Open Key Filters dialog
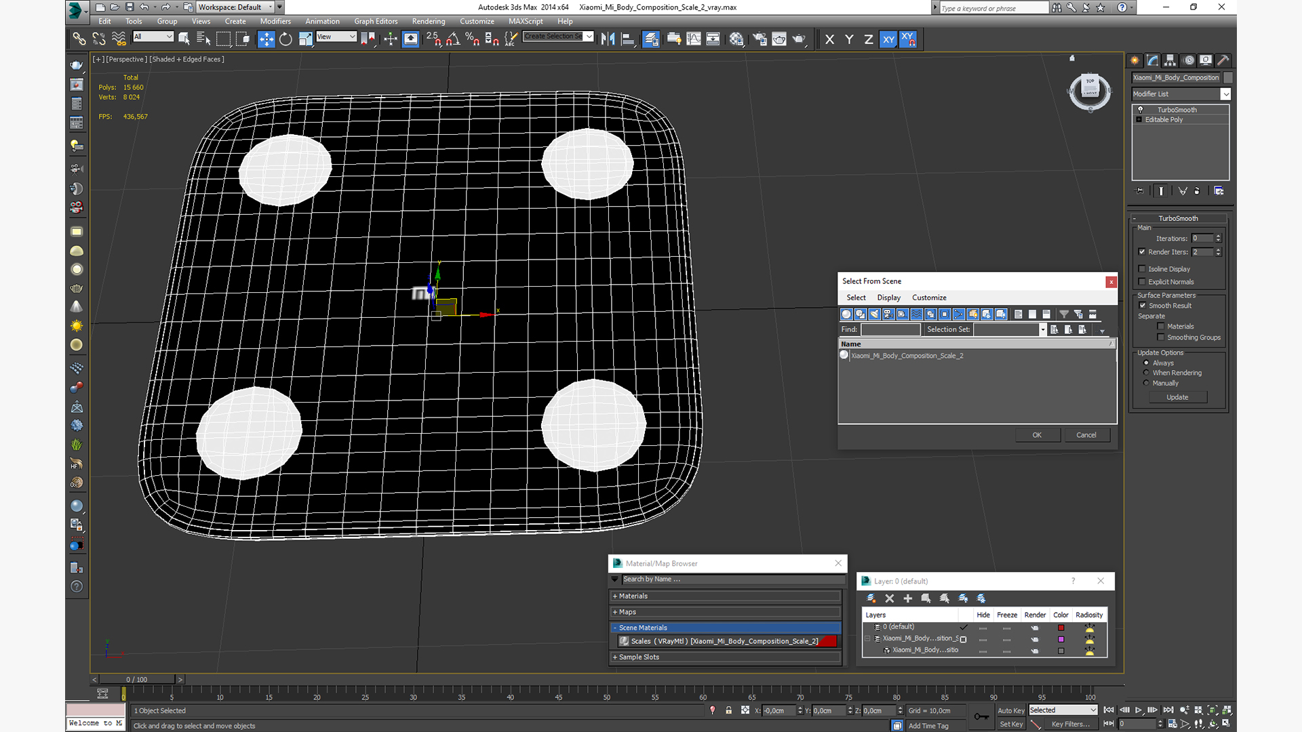The height and width of the screenshot is (732, 1302). [x=1070, y=724]
